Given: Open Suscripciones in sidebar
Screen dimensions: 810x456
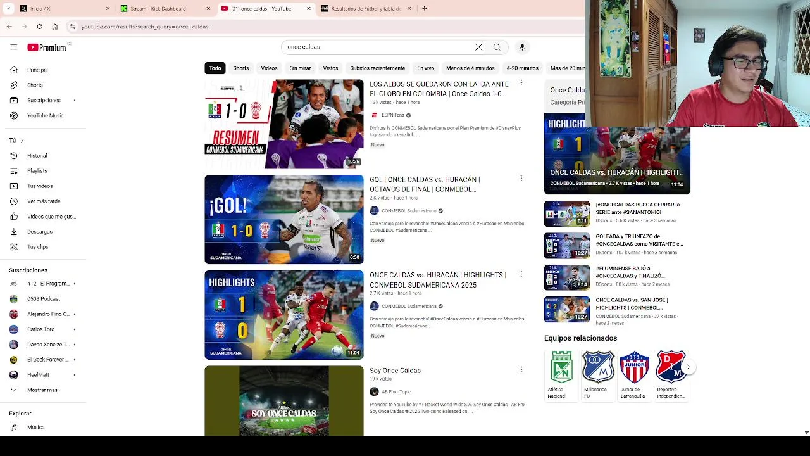Looking at the screenshot, I should coord(43,100).
